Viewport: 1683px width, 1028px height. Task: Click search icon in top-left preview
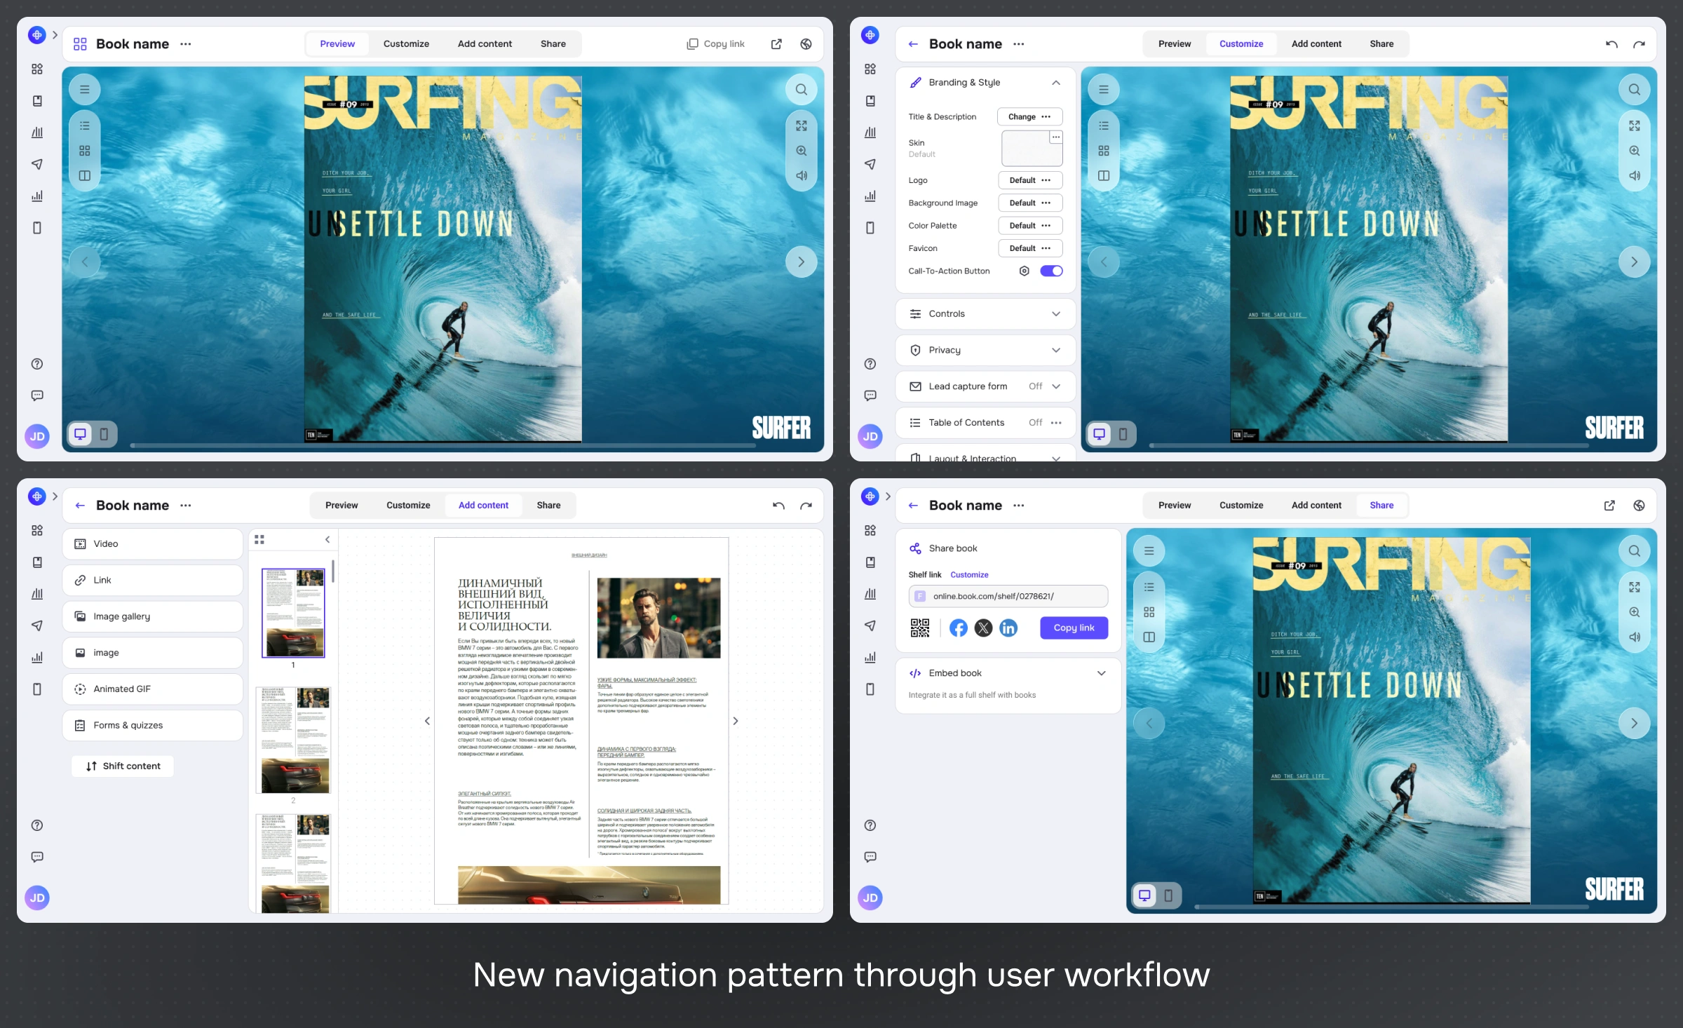point(801,90)
